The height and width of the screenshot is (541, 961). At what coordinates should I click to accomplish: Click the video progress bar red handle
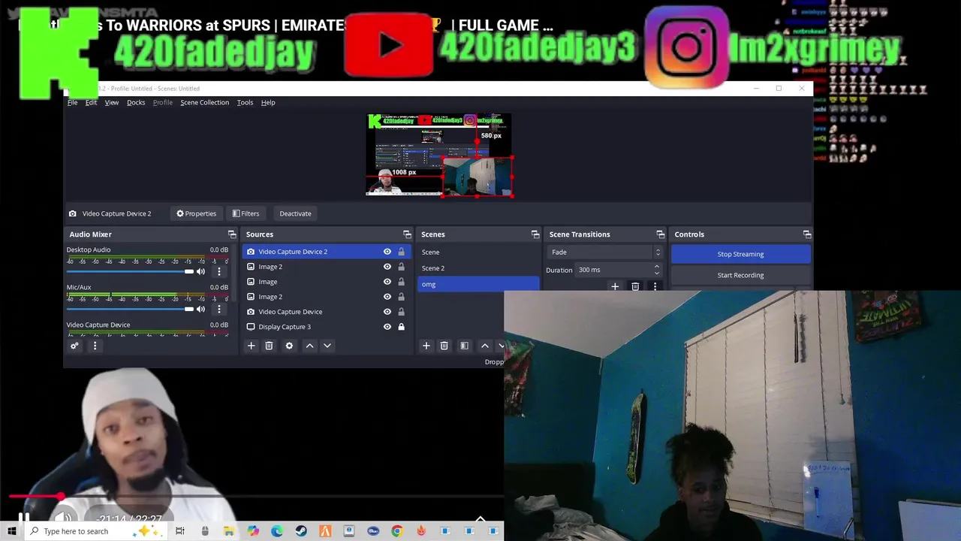(59, 497)
